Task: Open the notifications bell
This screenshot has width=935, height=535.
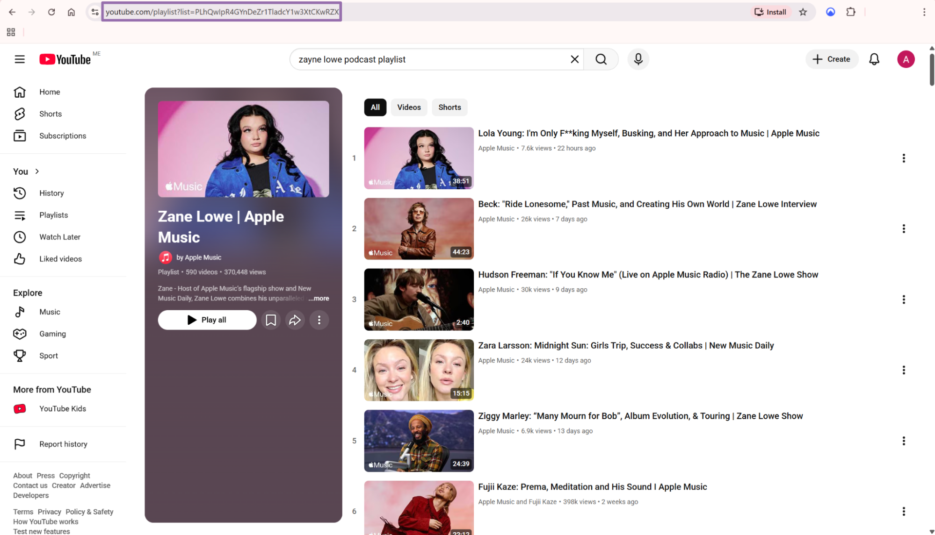Action: (x=874, y=59)
